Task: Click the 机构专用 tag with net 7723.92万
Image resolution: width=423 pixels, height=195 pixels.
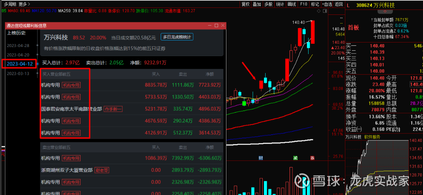Action: click(71, 85)
